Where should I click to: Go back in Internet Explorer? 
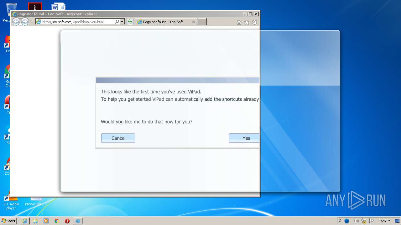pyautogui.click(x=16, y=22)
